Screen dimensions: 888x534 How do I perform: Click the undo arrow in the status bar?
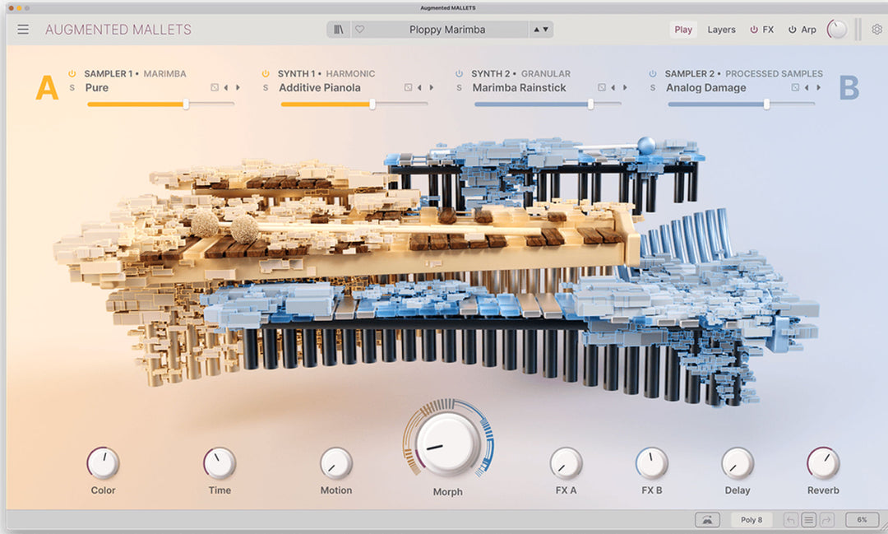[x=791, y=519]
